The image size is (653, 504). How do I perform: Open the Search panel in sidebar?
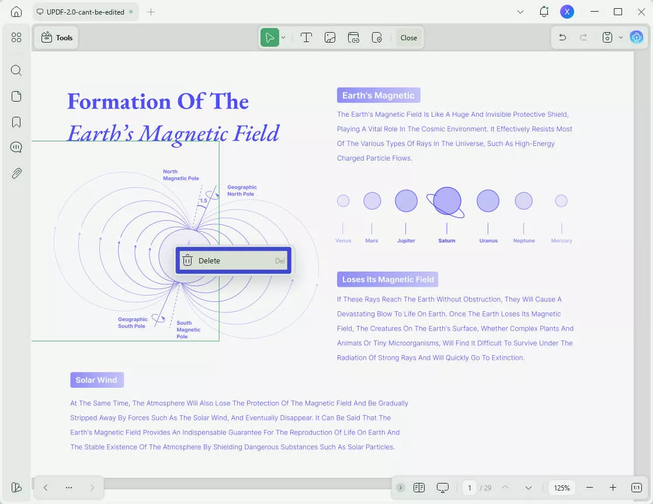tap(16, 71)
